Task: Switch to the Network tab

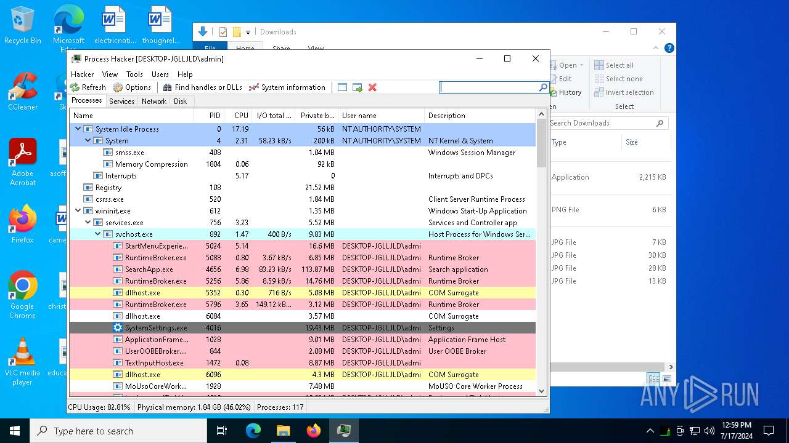Action: pyautogui.click(x=154, y=102)
